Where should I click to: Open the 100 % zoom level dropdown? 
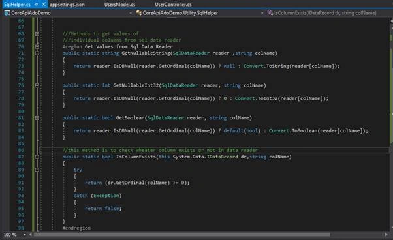click(24, 235)
